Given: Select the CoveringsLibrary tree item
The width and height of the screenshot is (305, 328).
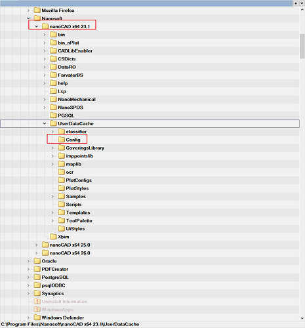Looking at the screenshot, I should (81, 148).
